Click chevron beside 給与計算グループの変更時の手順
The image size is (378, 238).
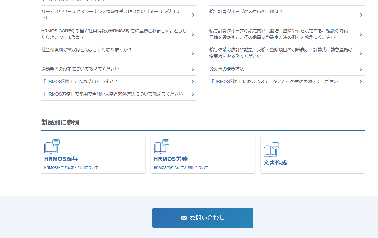click(x=361, y=15)
